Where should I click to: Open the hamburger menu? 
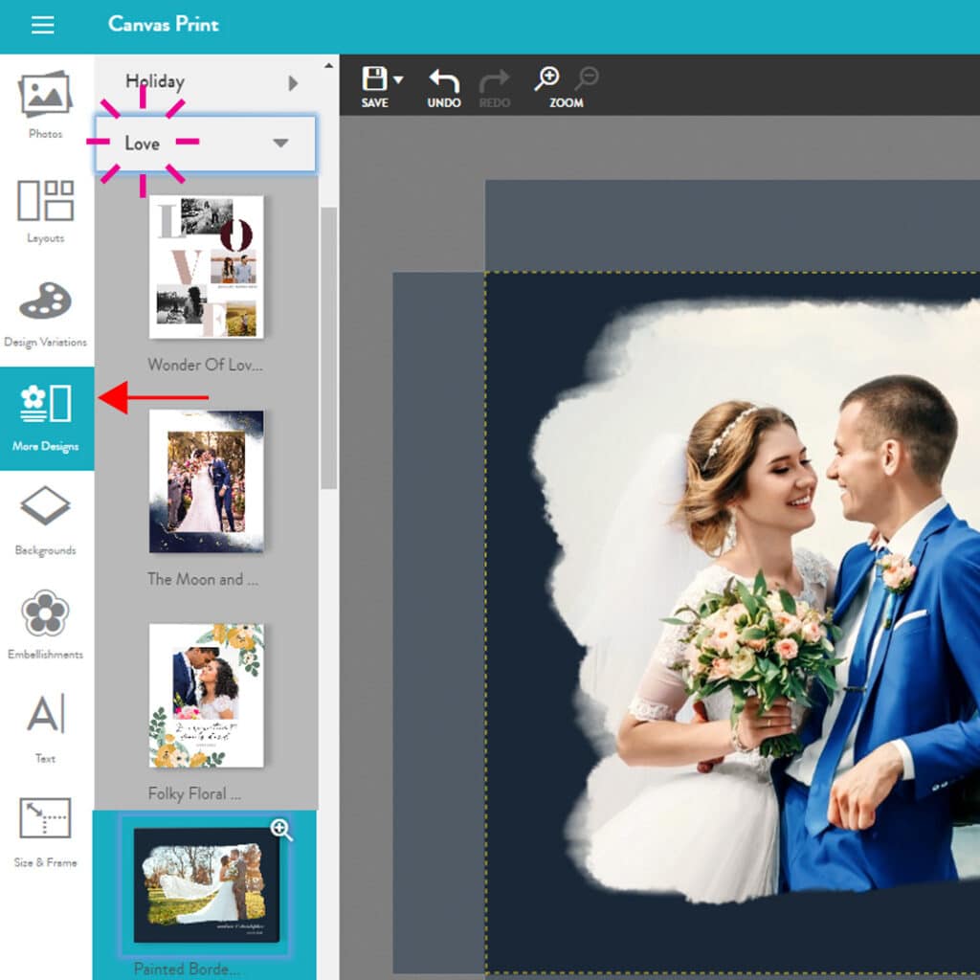[42, 25]
